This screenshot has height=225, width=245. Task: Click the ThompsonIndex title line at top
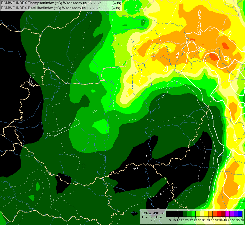tap(61, 3)
